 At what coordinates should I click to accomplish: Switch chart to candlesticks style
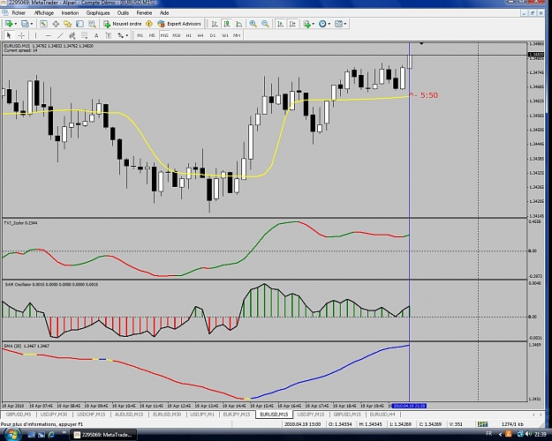[227, 24]
